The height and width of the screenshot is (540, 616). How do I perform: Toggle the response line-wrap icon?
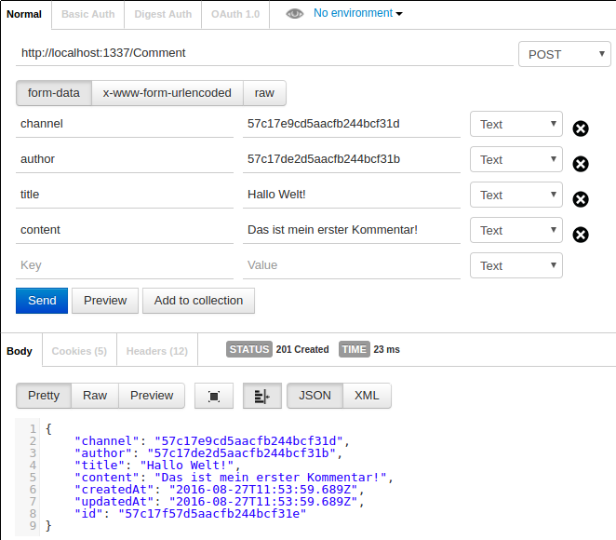coord(261,396)
